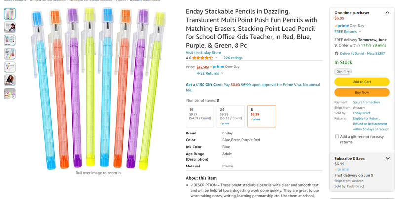
Task: Open the 226 ratings link
Action: click(x=233, y=58)
